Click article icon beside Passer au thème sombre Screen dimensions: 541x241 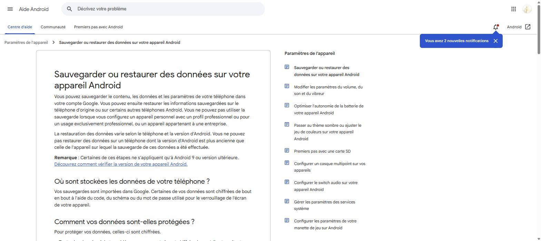point(287,124)
